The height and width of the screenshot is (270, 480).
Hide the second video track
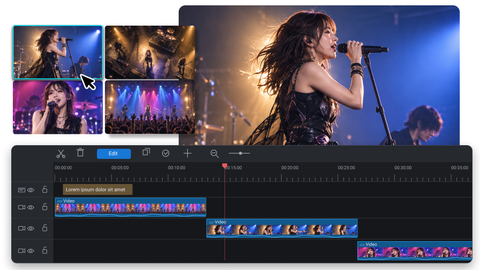(30, 228)
